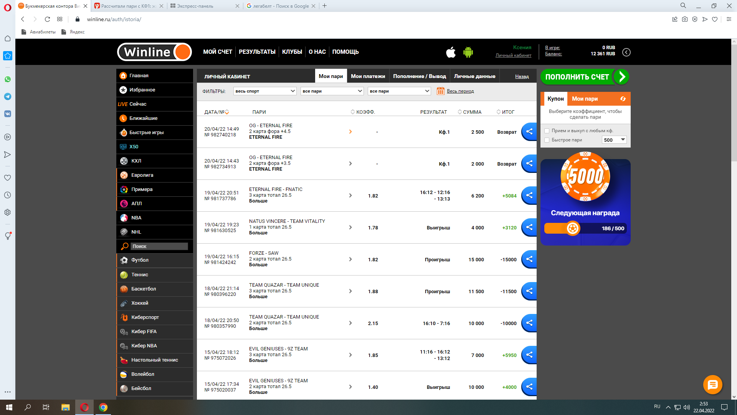Switch to the 'Купон' tab
737x415 pixels.
coord(555,99)
